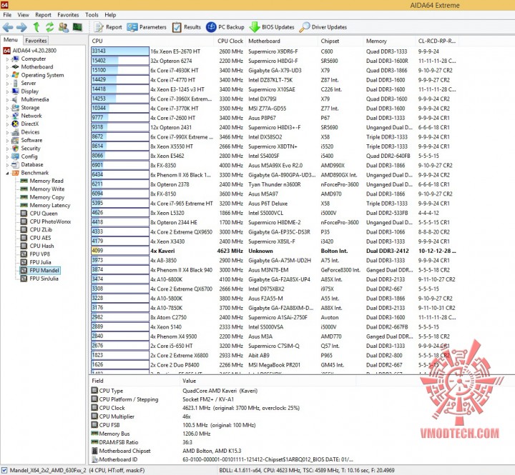Select the 15402 Opteron 6274 score bar
This screenshot has width=515, height=475.
click(x=120, y=61)
